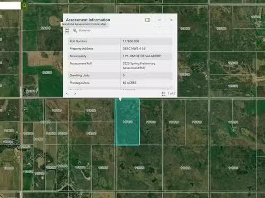The height and width of the screenshot is (198, 265).
Task: Click the green search magnifier icon
Action: (x=25, y=5)
